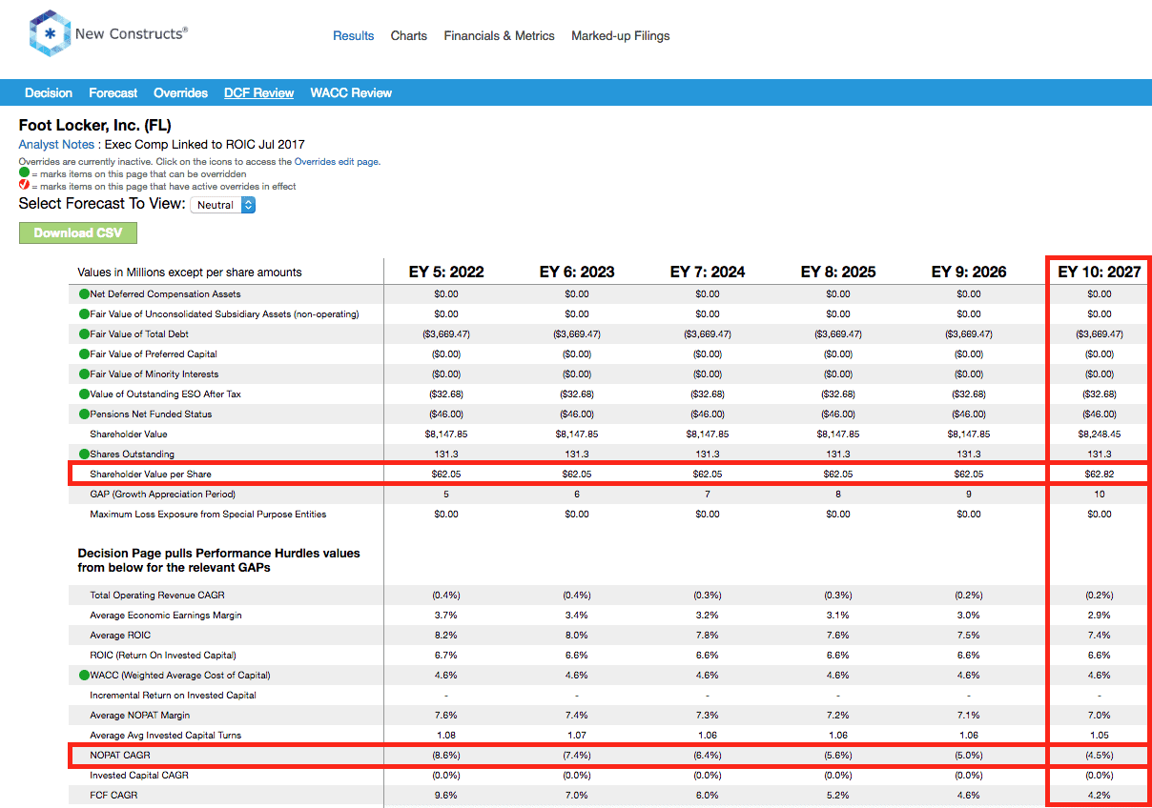The width and height of the screenshot is (1152, 808).
Task: Click override icon beside WACC row
Action: tap(84, 676)
